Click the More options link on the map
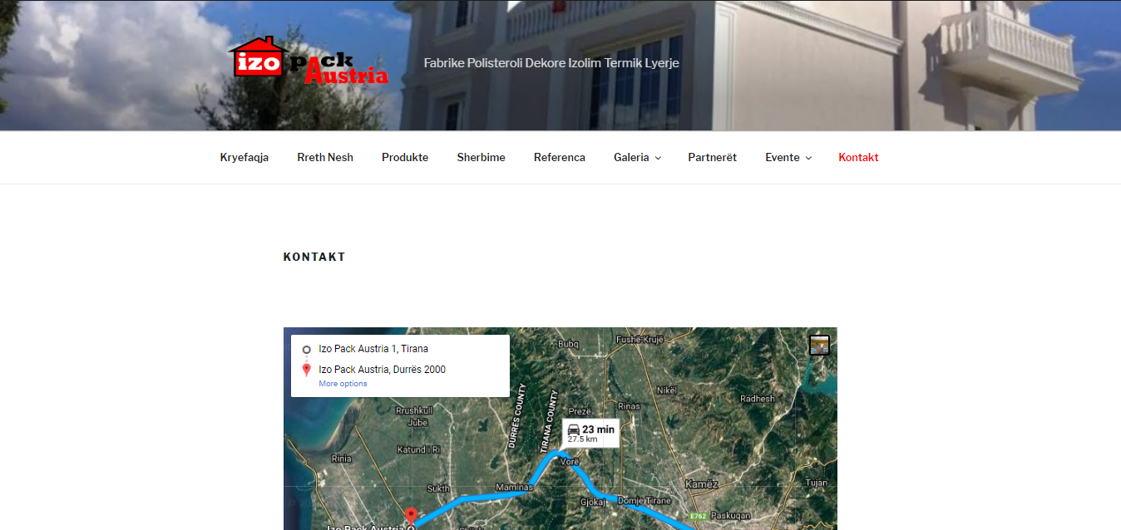 coord(343,384)
